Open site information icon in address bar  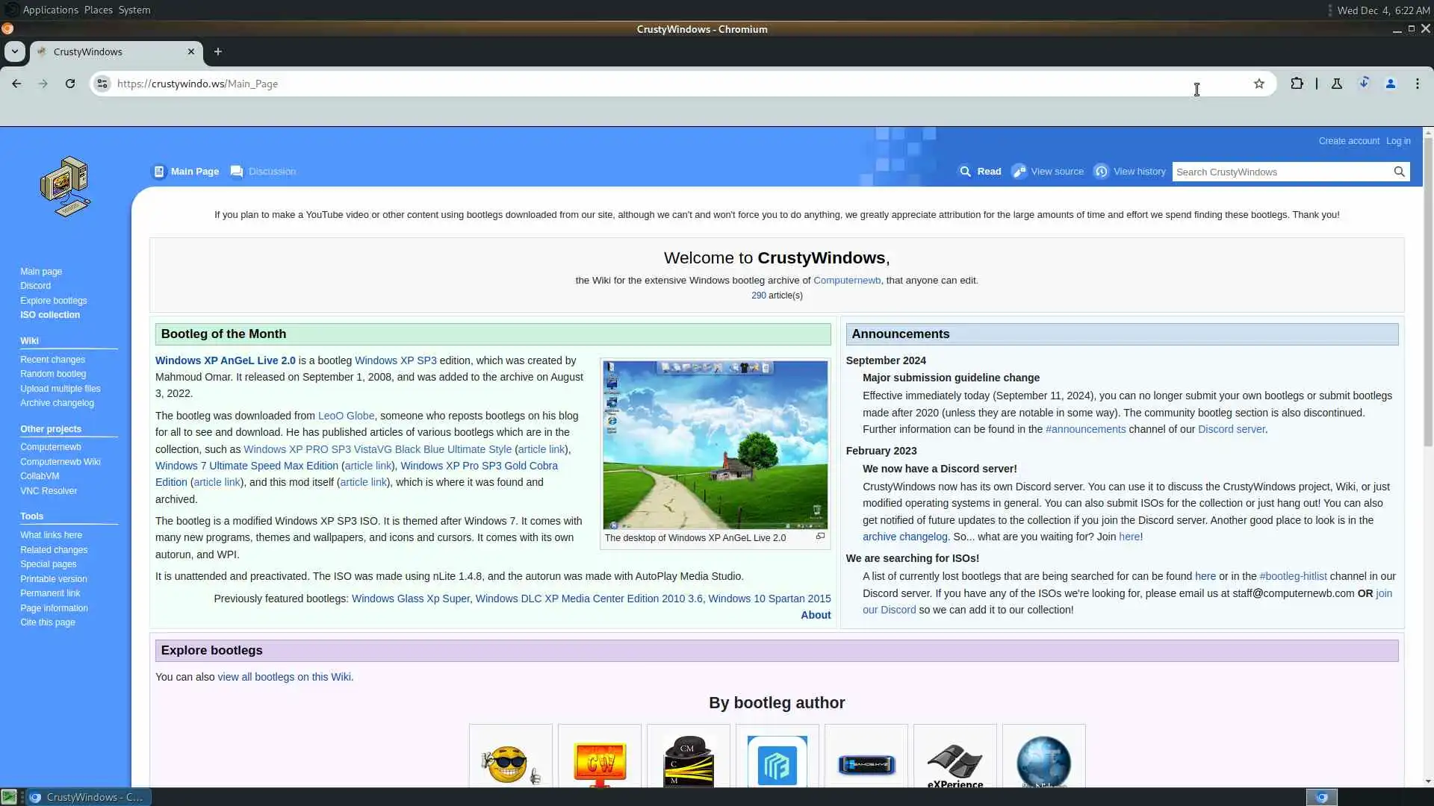click(102, 84)
